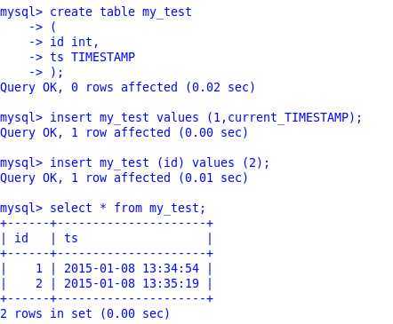
Task: Click the opening parenthesis continuation line
Action: pyautogui.click(x=43, y=28)
